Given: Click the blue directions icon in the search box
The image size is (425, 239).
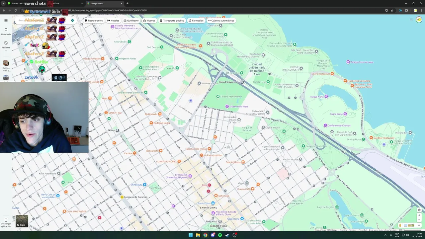Looking at the screenshot, I should pos(72,21).
